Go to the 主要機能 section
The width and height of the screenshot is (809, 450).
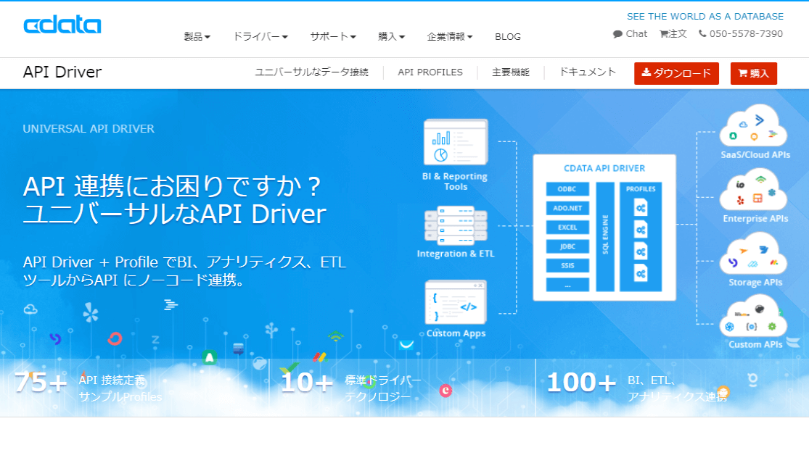(511, 72)
